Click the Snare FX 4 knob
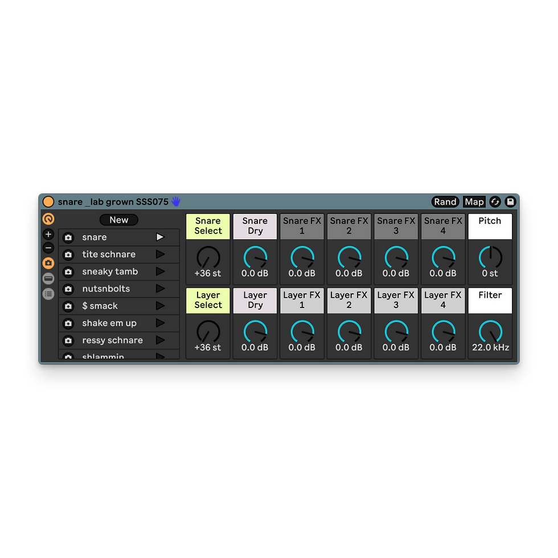 [x=443, y=257]
